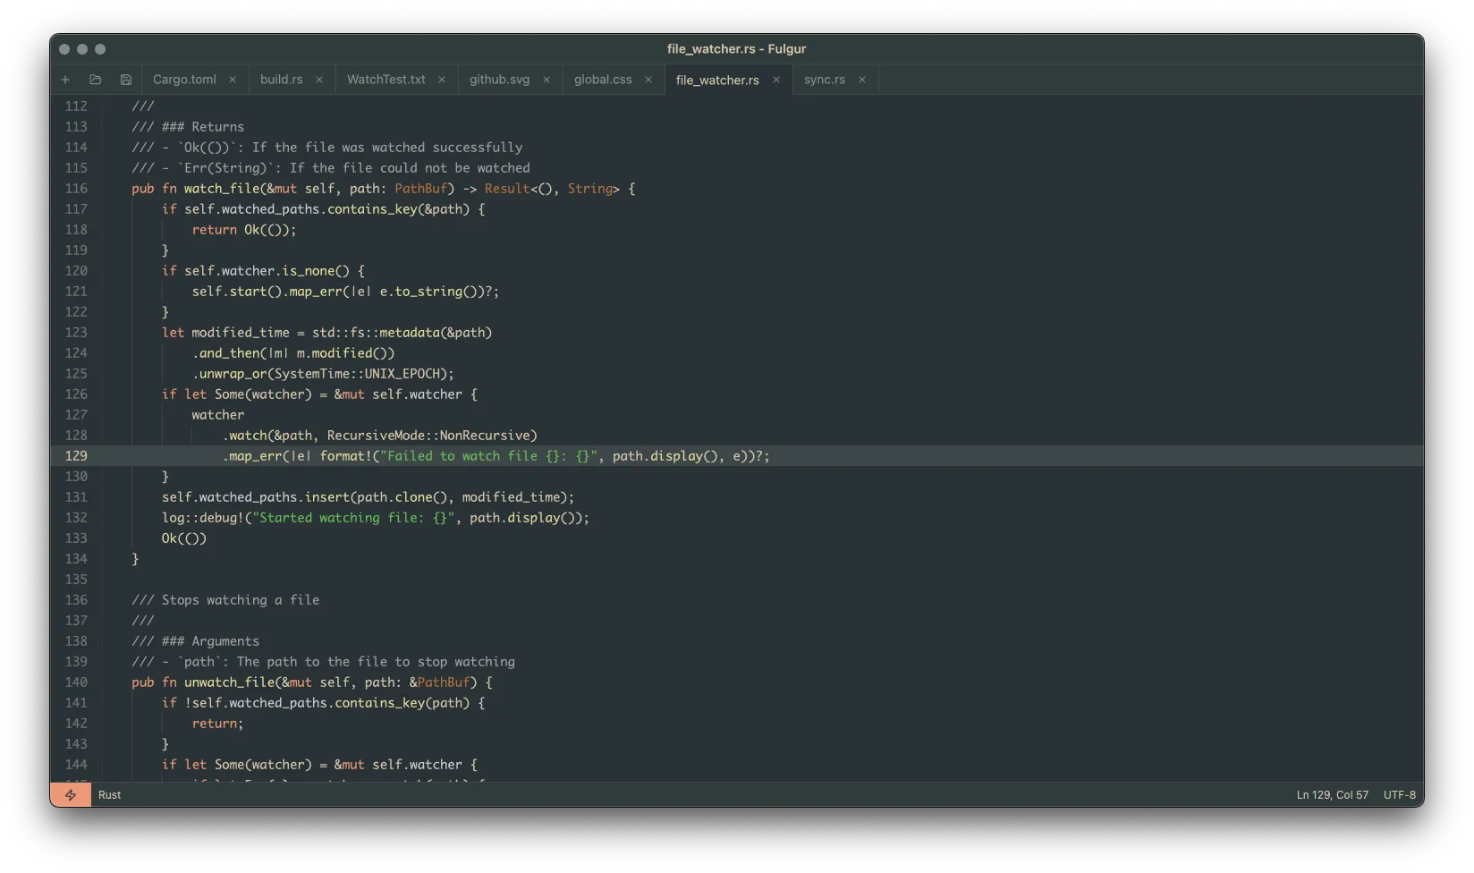Switch to the Cargo.toml tab
The width and height of the screenshot is (1474, 873).
[184, 80]
